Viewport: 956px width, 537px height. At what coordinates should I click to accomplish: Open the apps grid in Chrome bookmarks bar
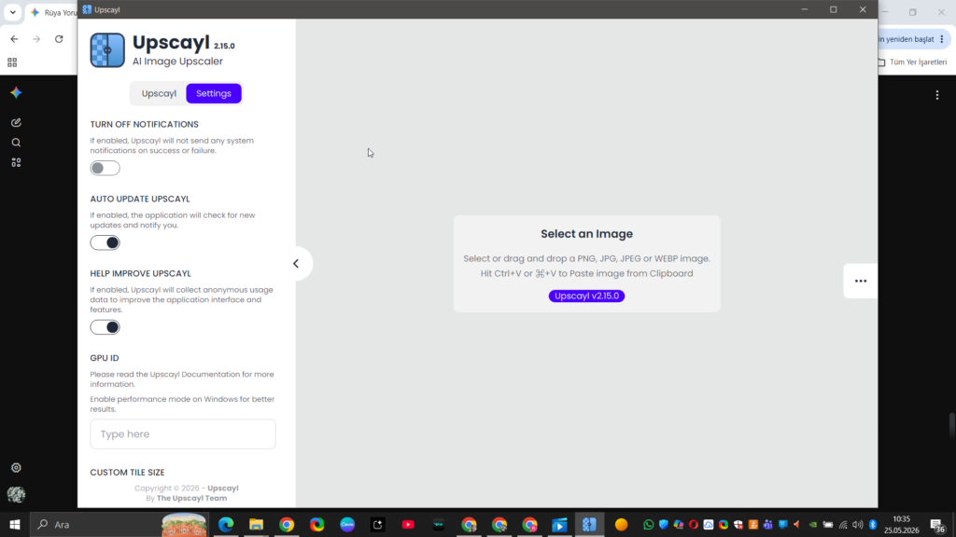pos(12,62)
